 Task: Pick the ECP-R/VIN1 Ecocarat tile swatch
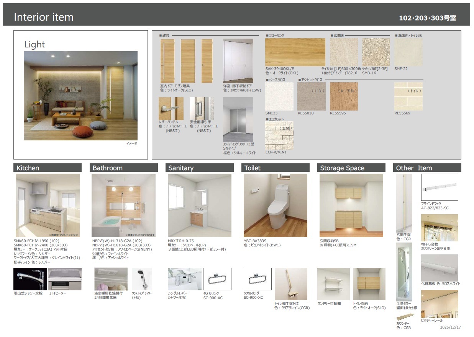point(279,135)
